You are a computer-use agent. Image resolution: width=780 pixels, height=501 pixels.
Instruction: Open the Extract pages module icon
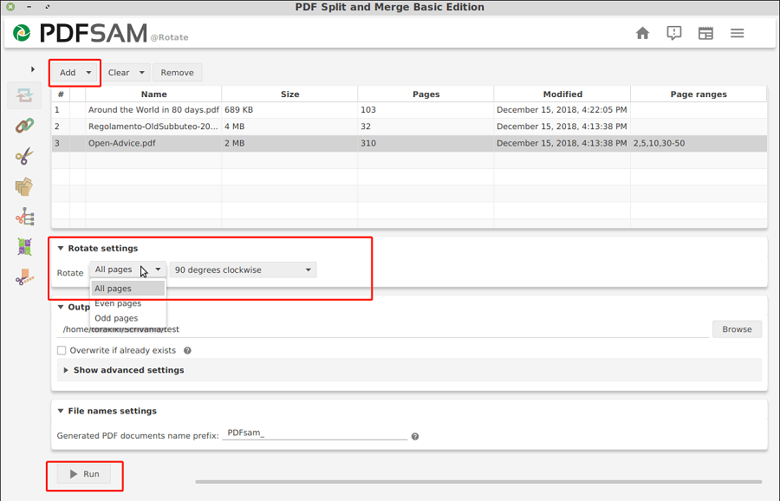(24, 186)
